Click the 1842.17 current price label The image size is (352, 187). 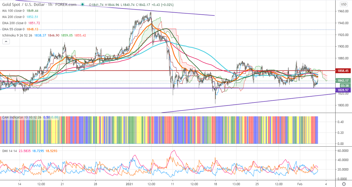(x=343, y=80)
